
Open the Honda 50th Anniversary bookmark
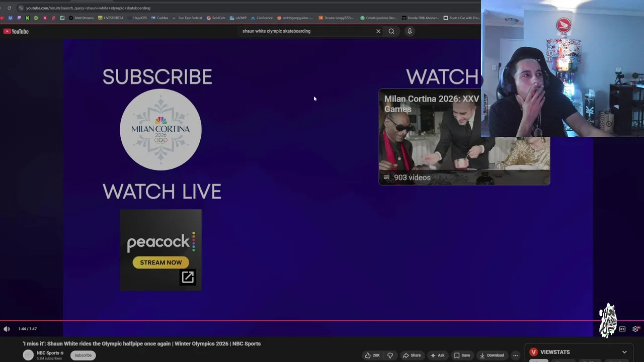tap(420, 18)
